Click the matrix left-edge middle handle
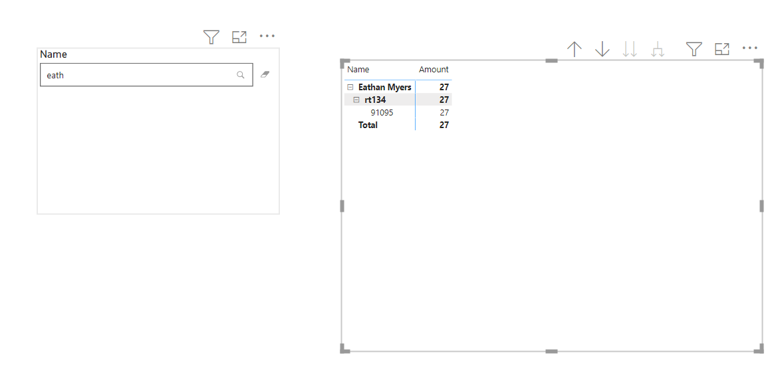This screenshot has height=373, width=782. tap(342, 206)
